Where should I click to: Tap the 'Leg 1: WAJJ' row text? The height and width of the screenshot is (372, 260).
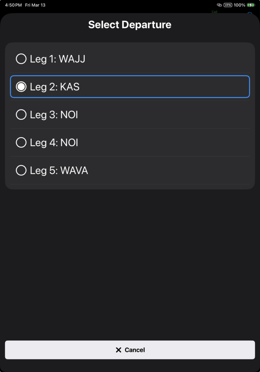pos(57,59)
